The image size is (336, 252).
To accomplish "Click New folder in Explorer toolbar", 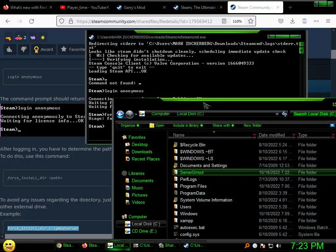I will (x=252, y=125).
